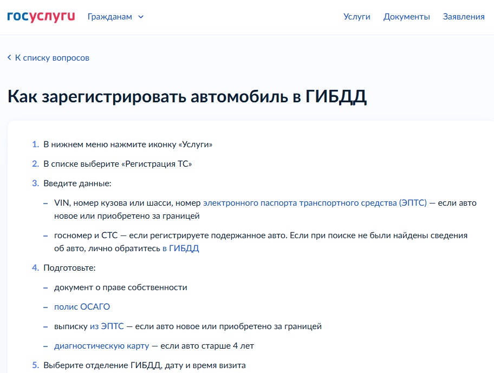Screen dimensions: 494x373
Task: Click step text В списке выберите «Регистрация ТС»
Action: coord(118,164)
